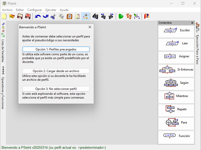201x150 pixels.
Task: Click the indent correction notepad icon
Action: [77, 16]
